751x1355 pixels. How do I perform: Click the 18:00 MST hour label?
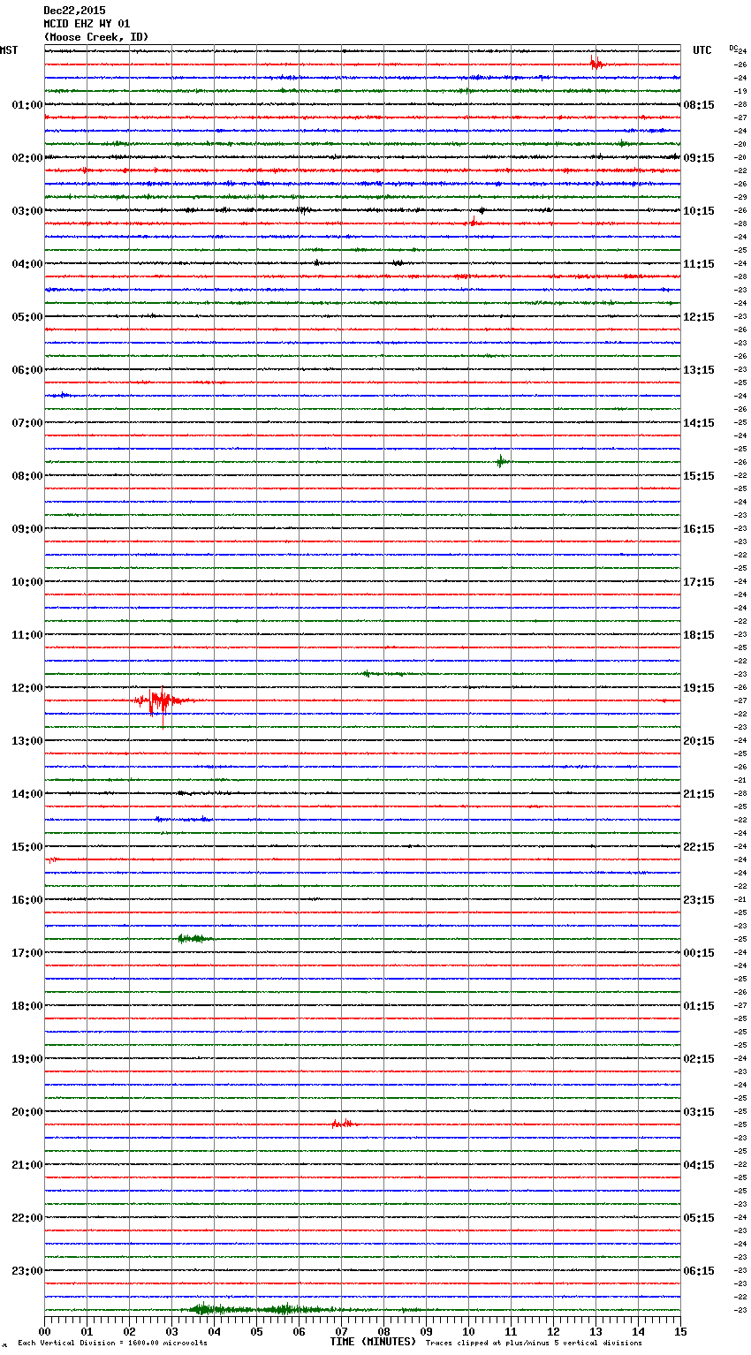point(27,1006)
